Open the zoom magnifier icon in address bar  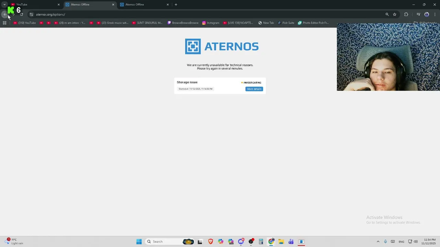tap(387, 14)
